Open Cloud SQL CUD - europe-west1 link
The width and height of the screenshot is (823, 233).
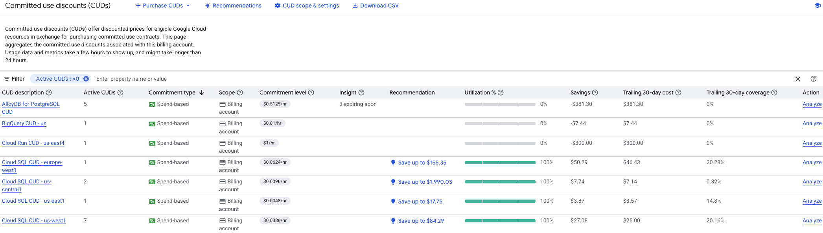tap(32, 166)
